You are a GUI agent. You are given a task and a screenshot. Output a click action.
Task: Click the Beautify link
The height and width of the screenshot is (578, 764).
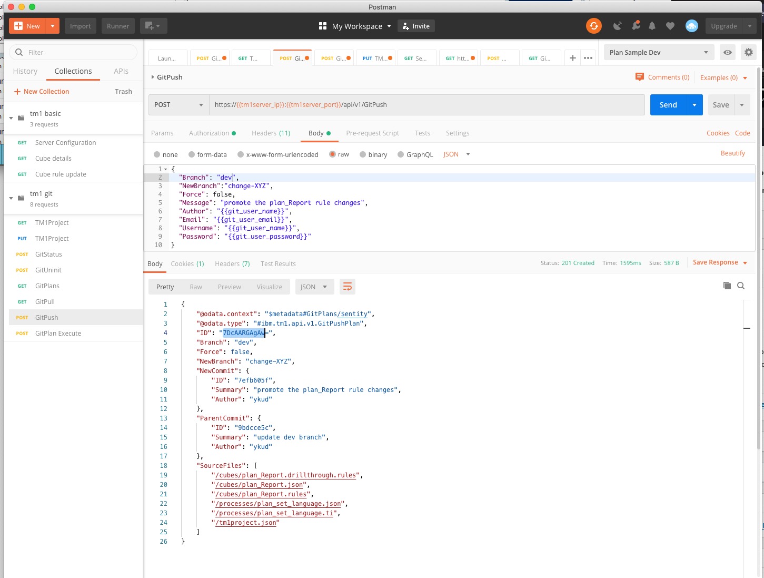pos(733,153)
